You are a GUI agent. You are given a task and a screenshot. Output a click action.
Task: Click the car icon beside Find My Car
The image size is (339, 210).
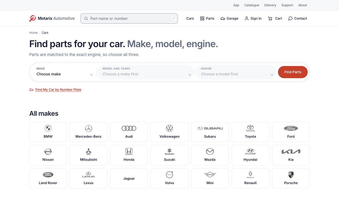[31, 90]
